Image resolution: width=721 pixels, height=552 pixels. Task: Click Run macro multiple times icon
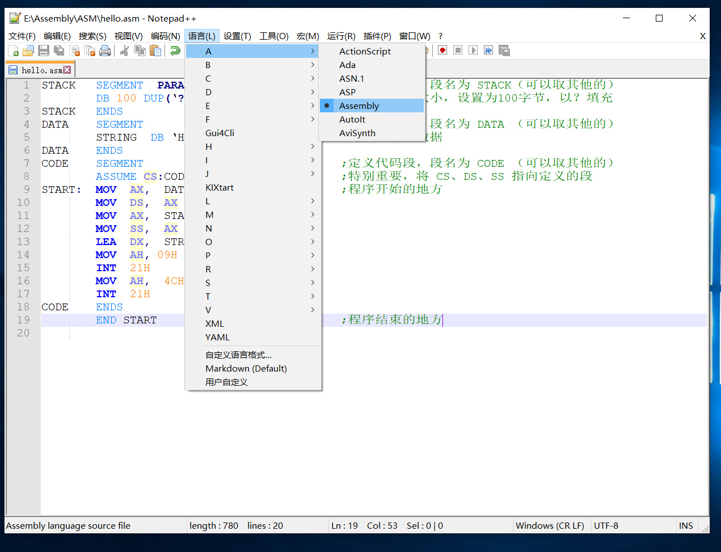pos(488,50)
